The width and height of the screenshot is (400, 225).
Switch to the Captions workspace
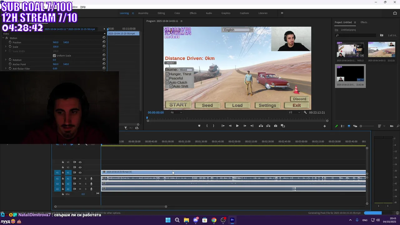point(244,13)
